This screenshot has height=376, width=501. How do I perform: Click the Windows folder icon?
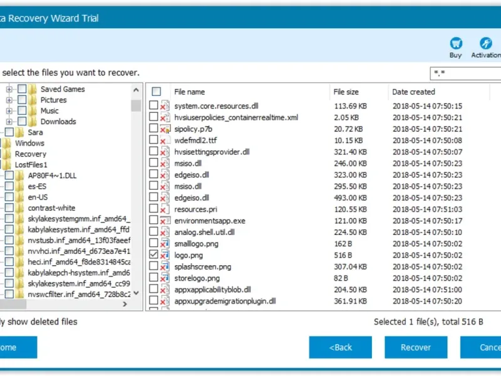point(7,143)
